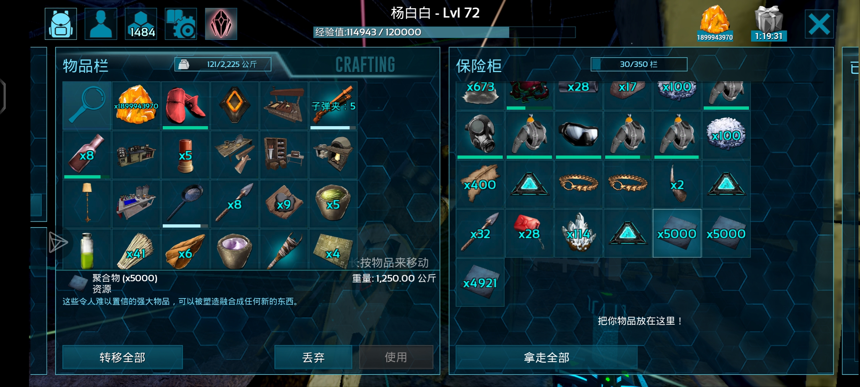Image resolution: width=860 pixels, height=387 pixels.
Task: Click the 丢弃 discard button
Action: (x=313, y=357)
